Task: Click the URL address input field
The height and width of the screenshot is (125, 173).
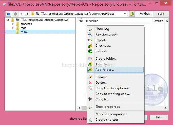Action: [79, 14]
